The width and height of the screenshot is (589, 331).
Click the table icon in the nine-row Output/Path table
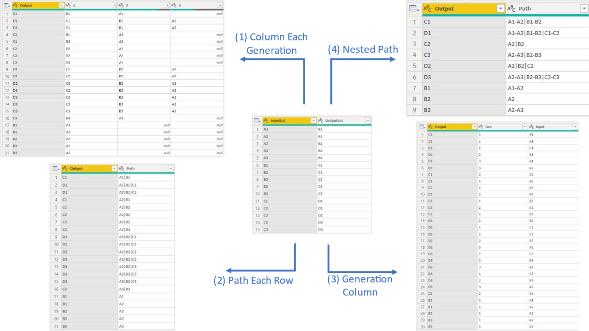pos(414,8)
